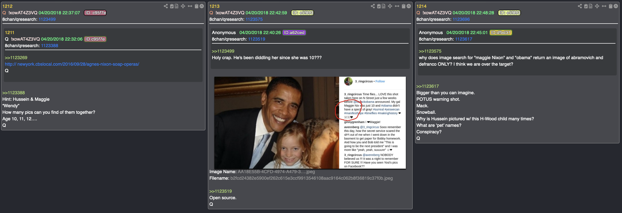Screen dimensions: 622x213
Task: Click the share icon on post 1212
Action: tap(166, 6)
